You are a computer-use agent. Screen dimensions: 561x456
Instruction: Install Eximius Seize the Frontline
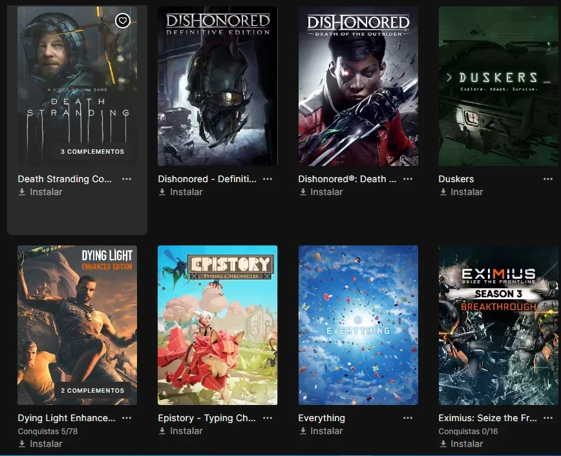click(467, 444)
